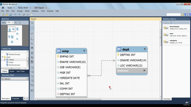Choose 1:n relationship using existing columns

32,90
